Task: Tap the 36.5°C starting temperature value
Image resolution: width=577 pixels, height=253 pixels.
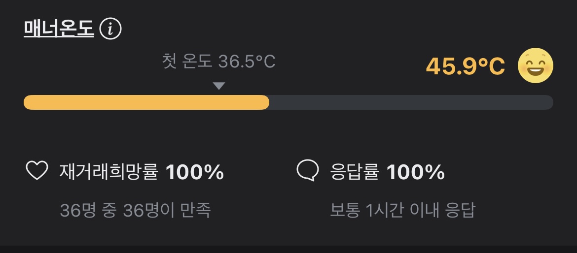Action: click(247, 62)
